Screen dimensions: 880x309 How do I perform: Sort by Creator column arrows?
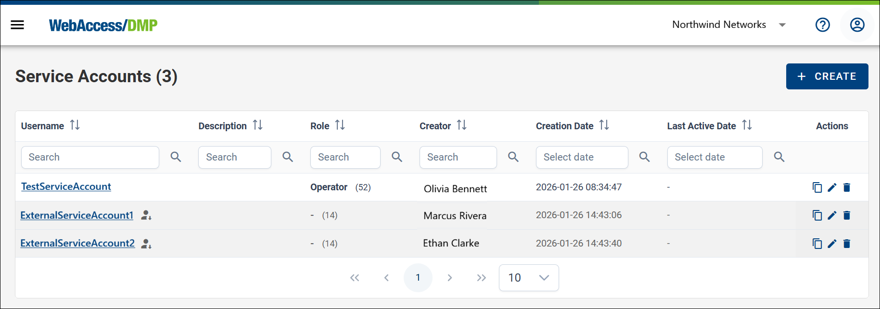(x=462, y=125)
